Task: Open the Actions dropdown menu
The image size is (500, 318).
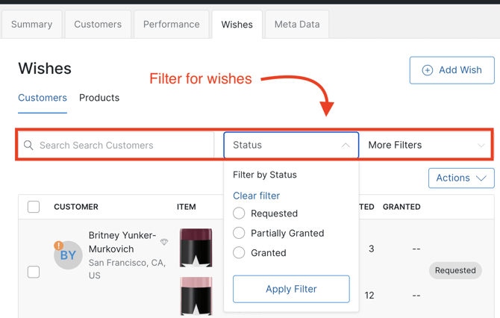Action: [461, 178]
